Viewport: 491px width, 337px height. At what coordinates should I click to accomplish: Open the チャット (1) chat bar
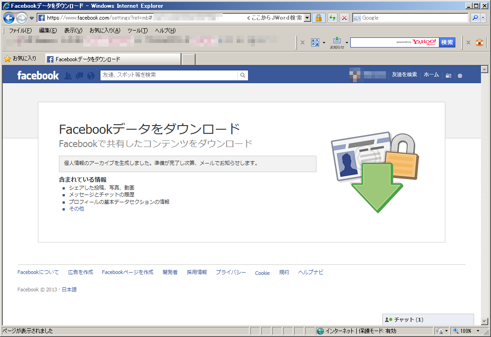pyautogui.click(x=428, y=320)
